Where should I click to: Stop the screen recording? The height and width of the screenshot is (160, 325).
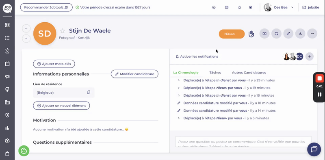[x=319, y=78]
